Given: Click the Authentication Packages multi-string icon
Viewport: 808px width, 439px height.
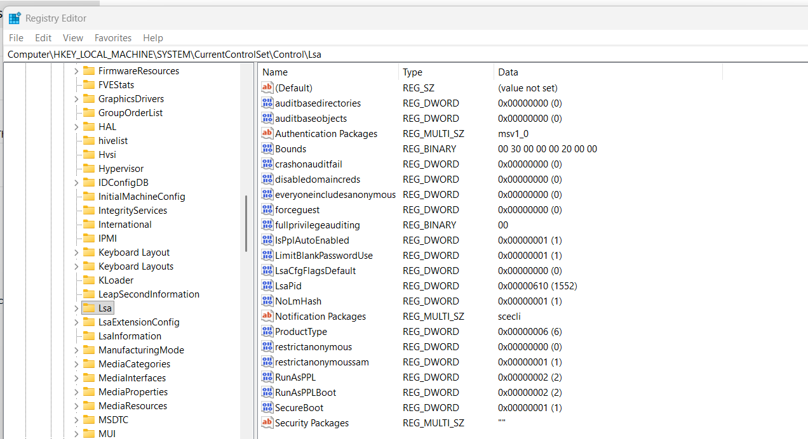Looking at the screenshot, I should click(267, 134).
